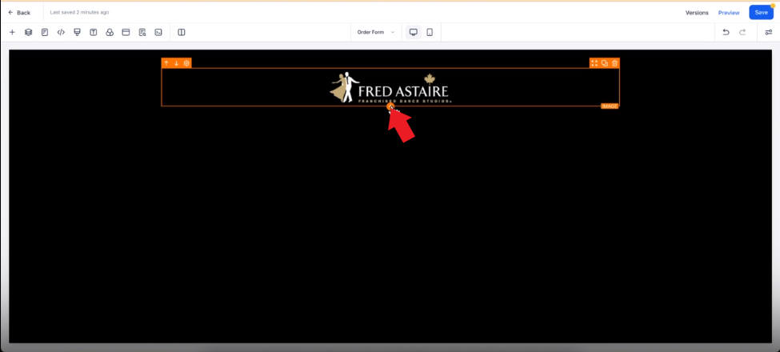Click the plus icon to add an element
This screenshot has height=352, width=780.
click(13, 32)
